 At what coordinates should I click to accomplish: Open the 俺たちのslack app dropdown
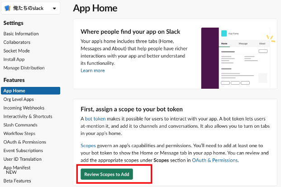click(x=55, y=8)
